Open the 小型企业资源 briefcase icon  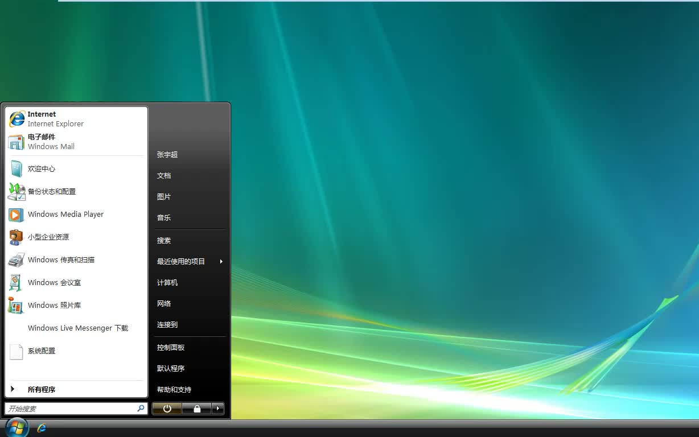pyautogui.click(x=17, y=237)
